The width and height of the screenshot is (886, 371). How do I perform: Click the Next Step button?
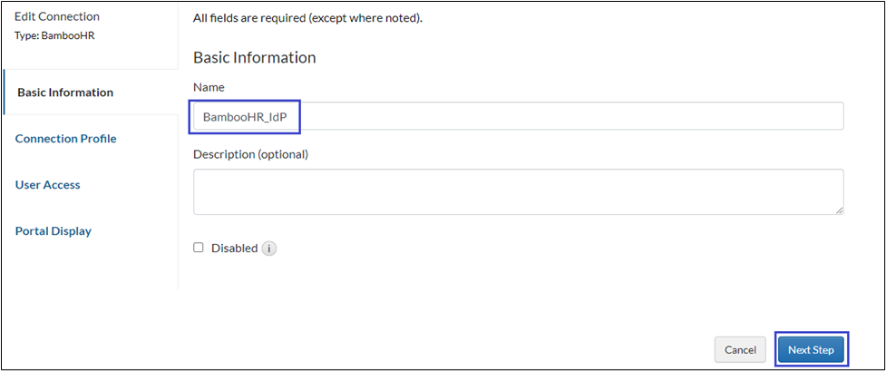(811, 350)
